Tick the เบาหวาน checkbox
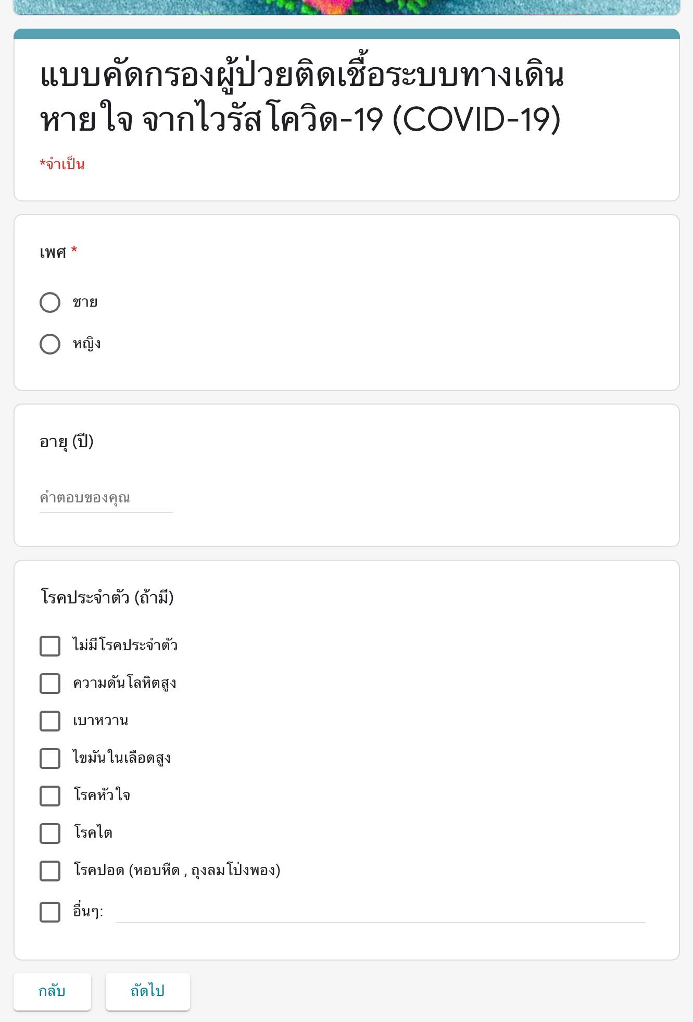 [50, 721]
